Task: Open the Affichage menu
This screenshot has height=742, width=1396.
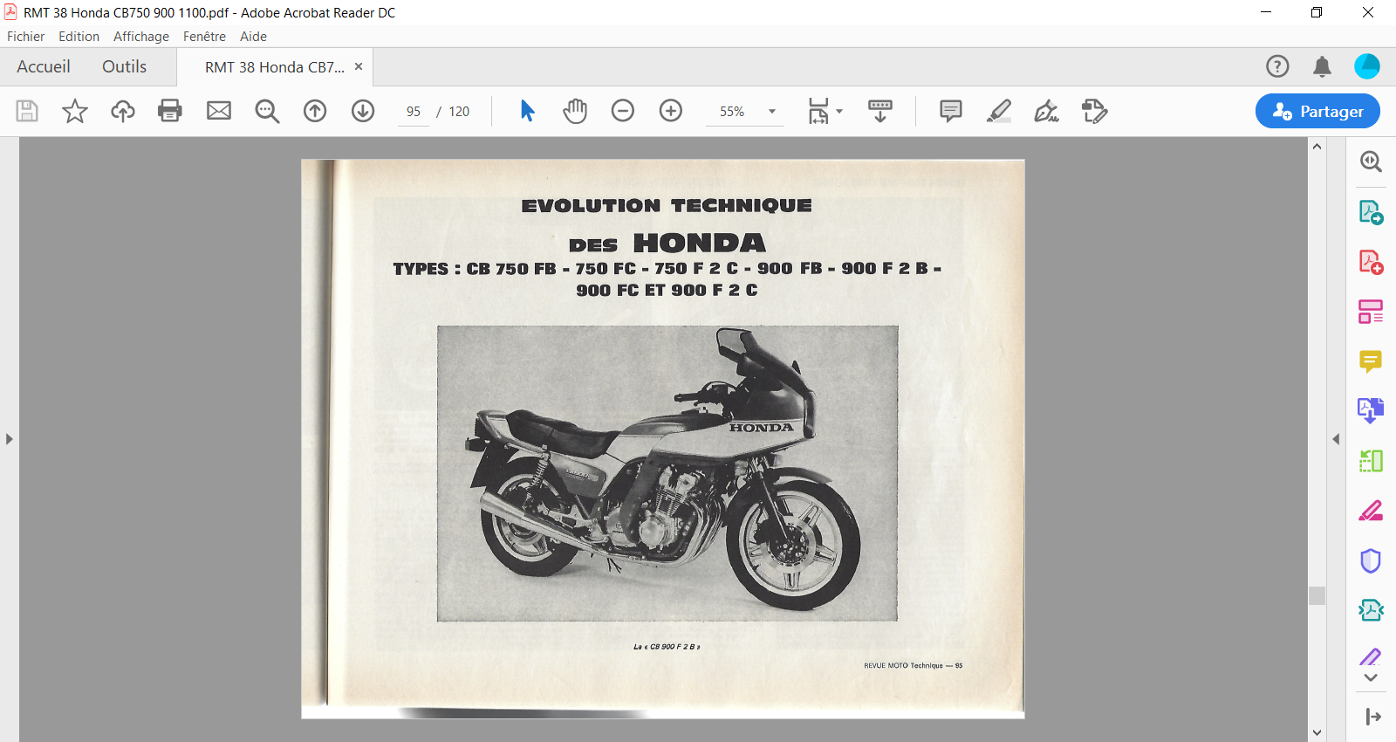Action: click(x=140, y=37)
